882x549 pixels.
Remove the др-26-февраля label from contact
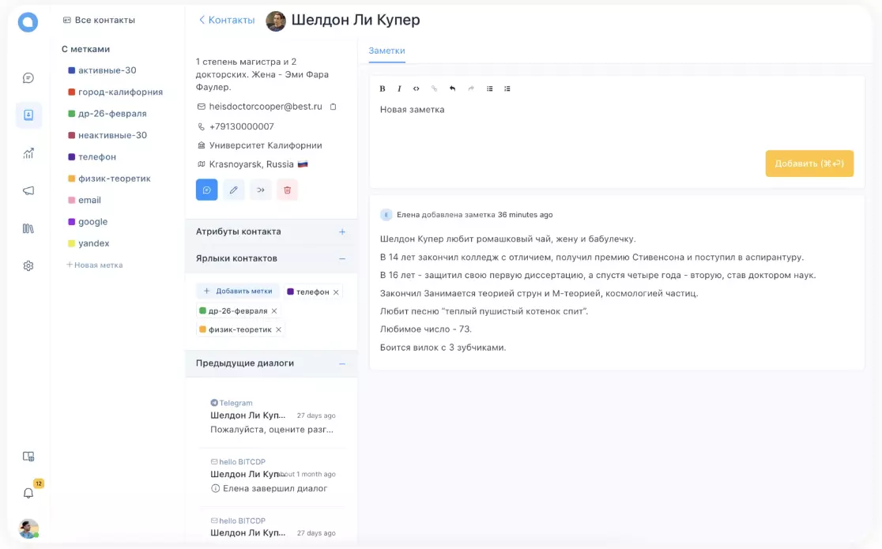(x=274, y=310)
